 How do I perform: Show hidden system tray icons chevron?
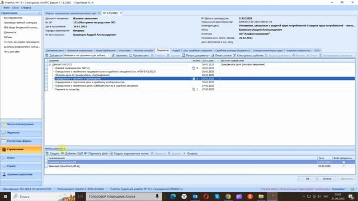303,197
